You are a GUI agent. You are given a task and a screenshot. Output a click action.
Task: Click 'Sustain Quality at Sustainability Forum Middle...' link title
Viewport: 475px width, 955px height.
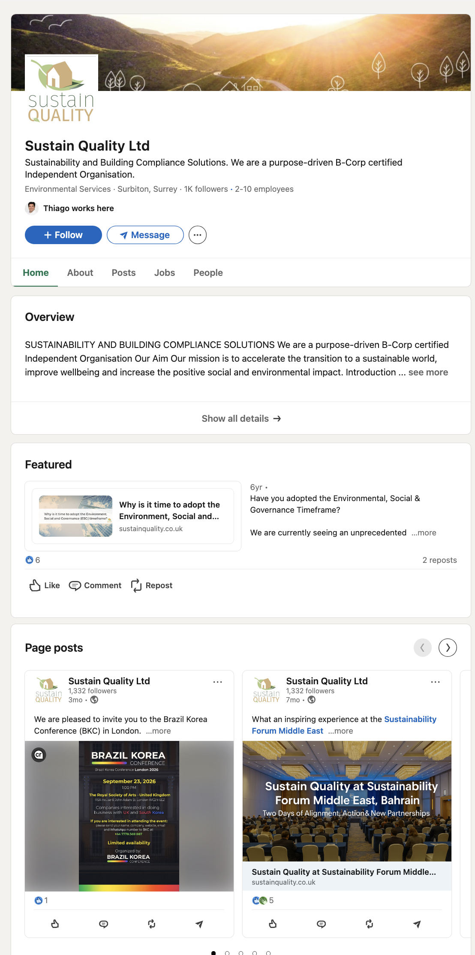(x=344, y=872)
